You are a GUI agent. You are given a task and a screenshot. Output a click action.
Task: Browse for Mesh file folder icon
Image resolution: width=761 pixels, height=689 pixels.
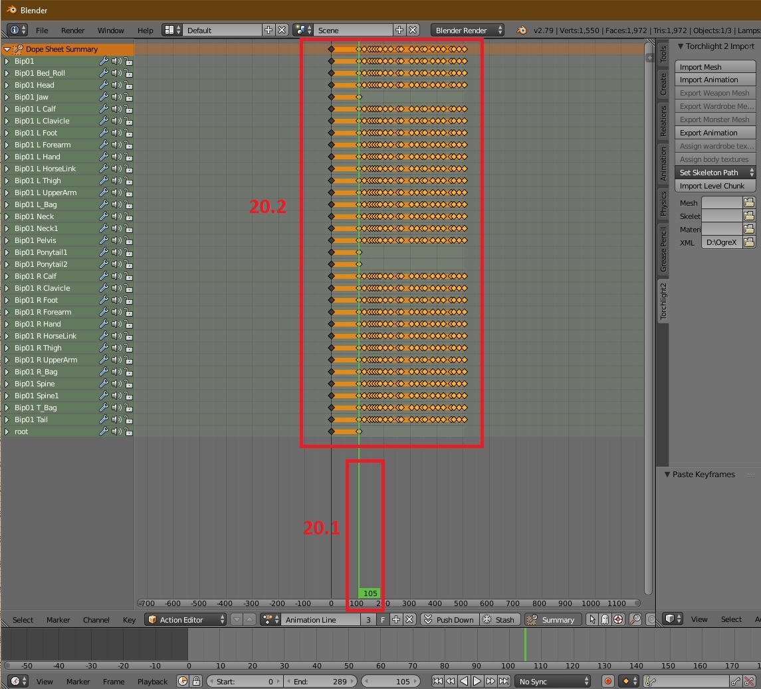[x=749, y=202]
